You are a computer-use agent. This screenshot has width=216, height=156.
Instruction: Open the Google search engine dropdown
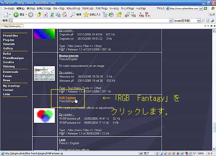tap(199, 21)
